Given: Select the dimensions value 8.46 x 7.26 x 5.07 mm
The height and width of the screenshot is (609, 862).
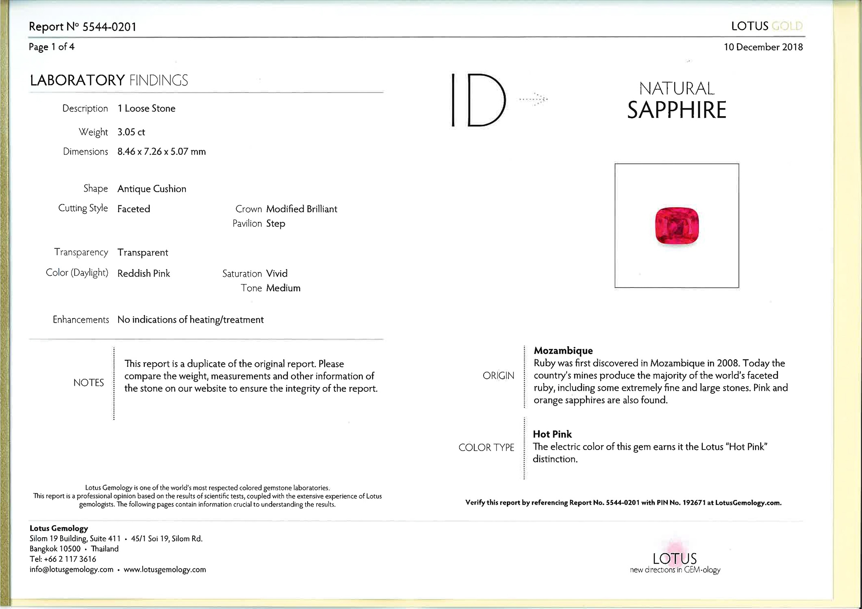Looking at the screenshot, I should [x=161, y=151].
